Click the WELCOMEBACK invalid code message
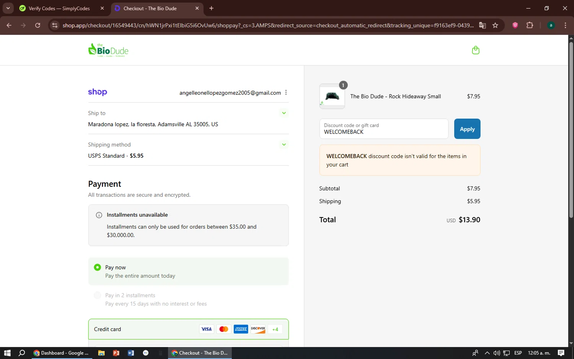Image resolution: width=574 pixels, height=359 pixels. [400, 160]
